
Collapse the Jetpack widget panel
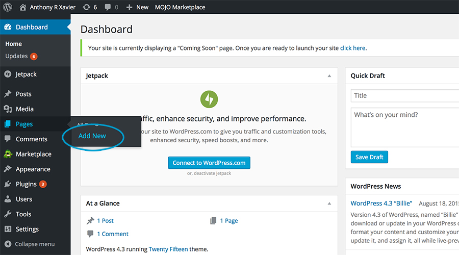(329, 76)
